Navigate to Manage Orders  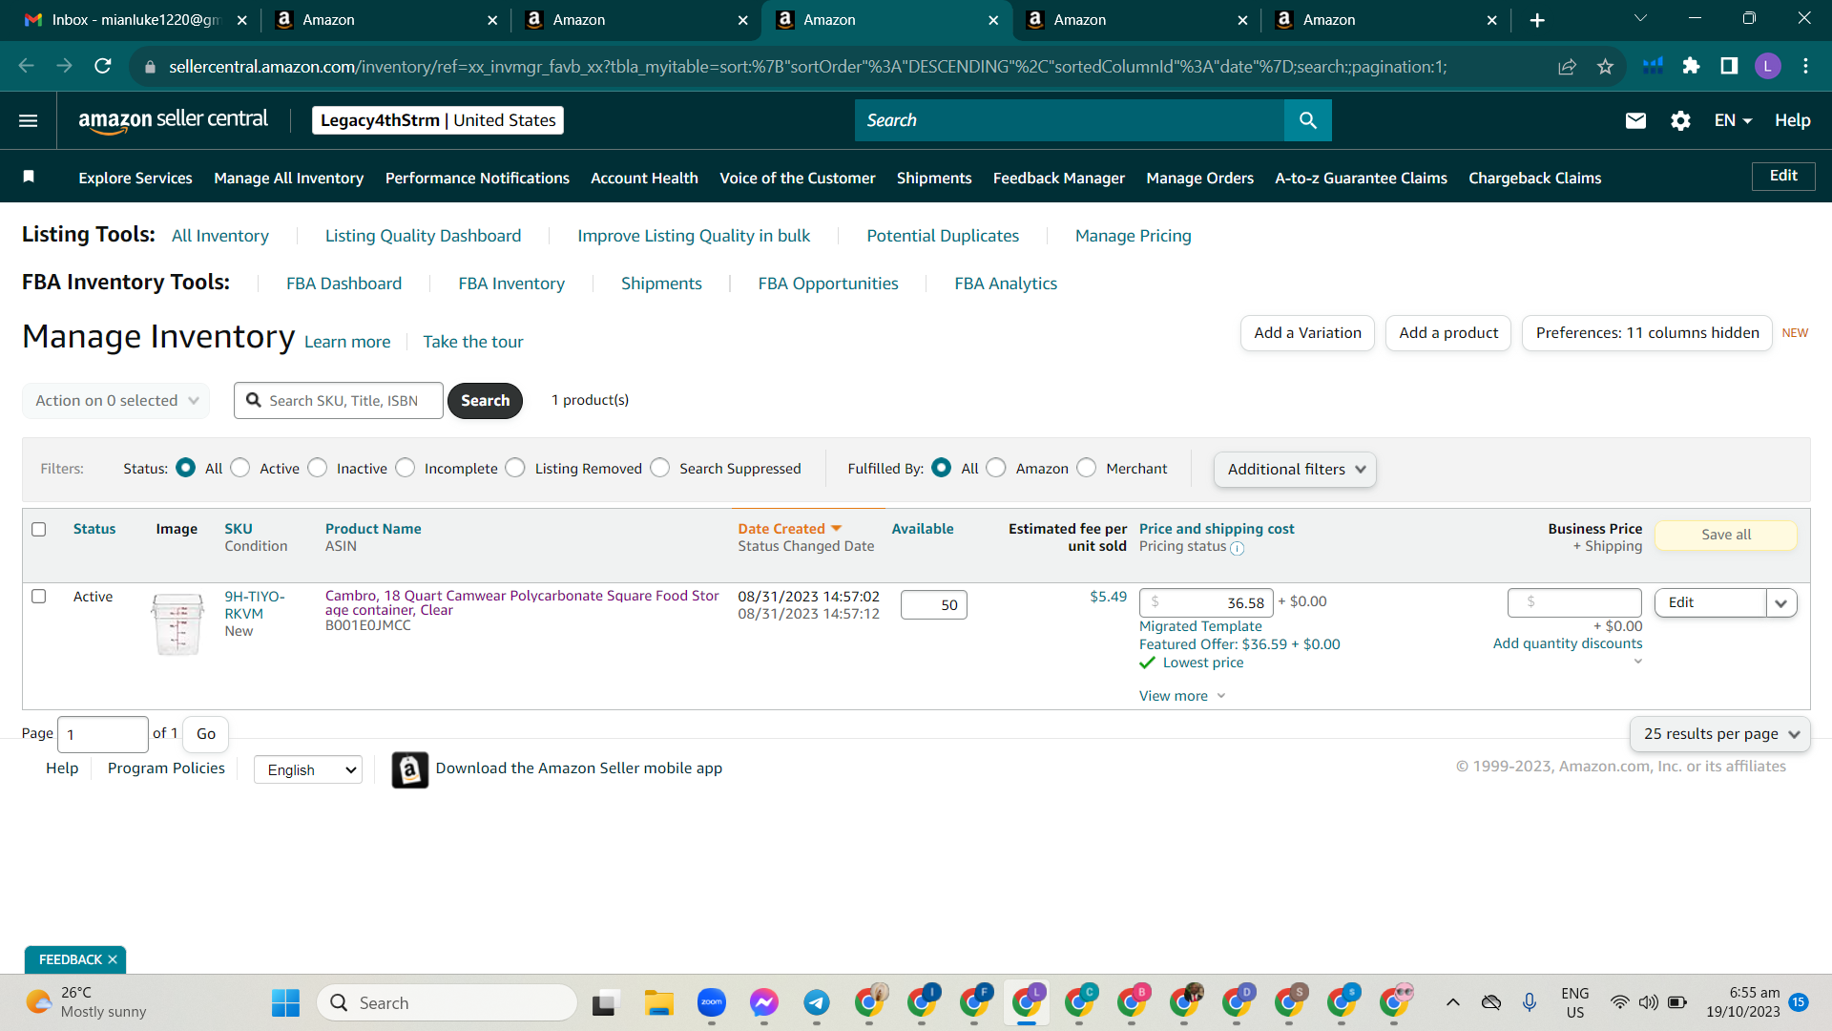tap(1200, 179)
